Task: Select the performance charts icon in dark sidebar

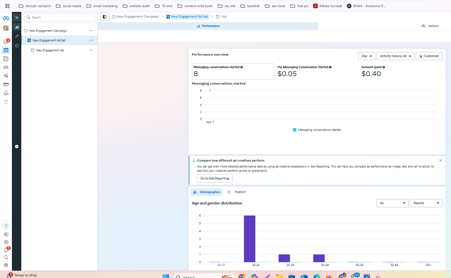Action: [17, 27]
